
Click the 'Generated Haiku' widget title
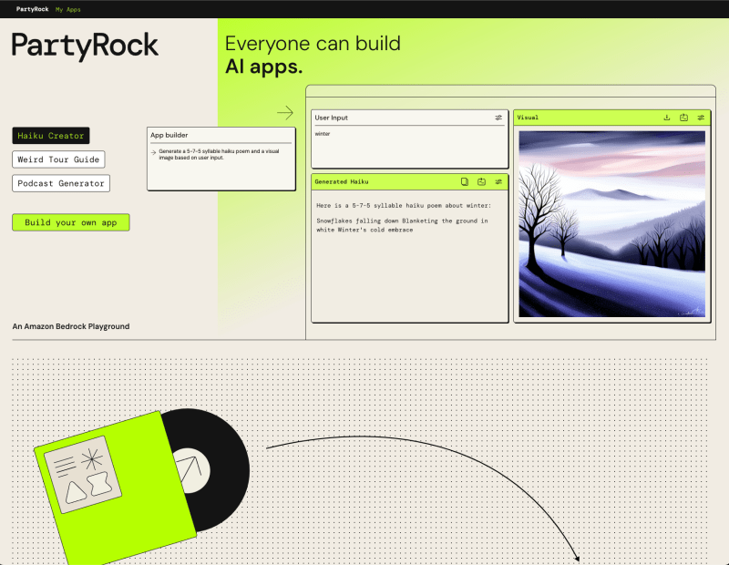coord(341,182)
